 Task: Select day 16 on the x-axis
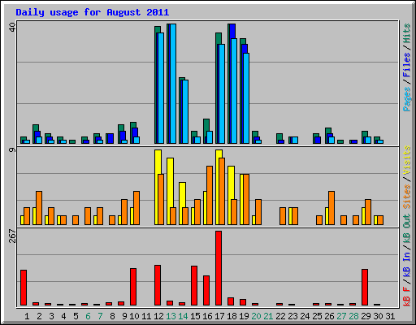(207, 316)
